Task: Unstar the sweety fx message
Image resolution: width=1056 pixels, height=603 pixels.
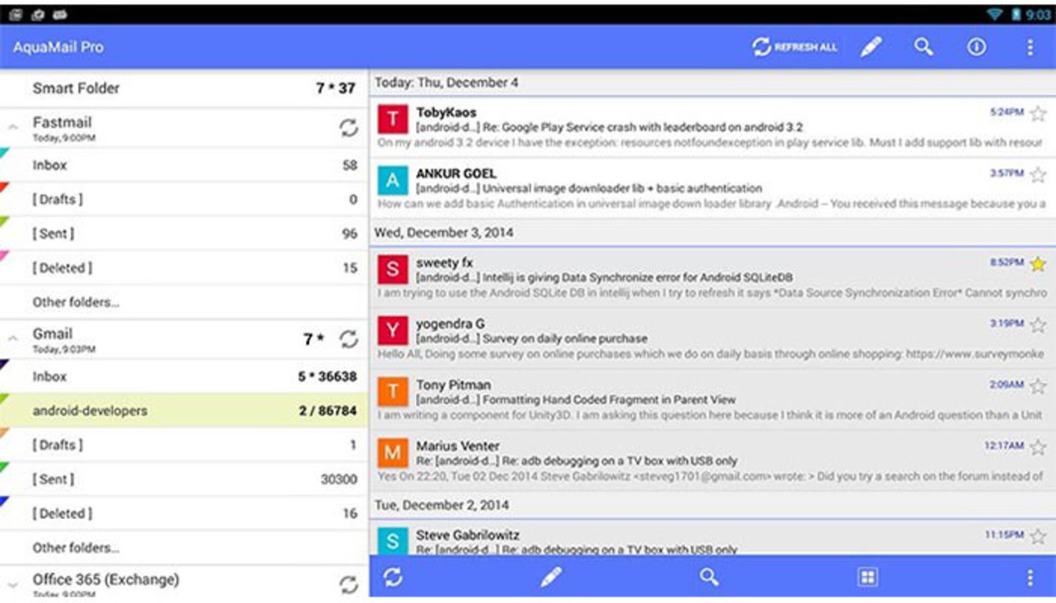Action: (x=1038, y=264)
